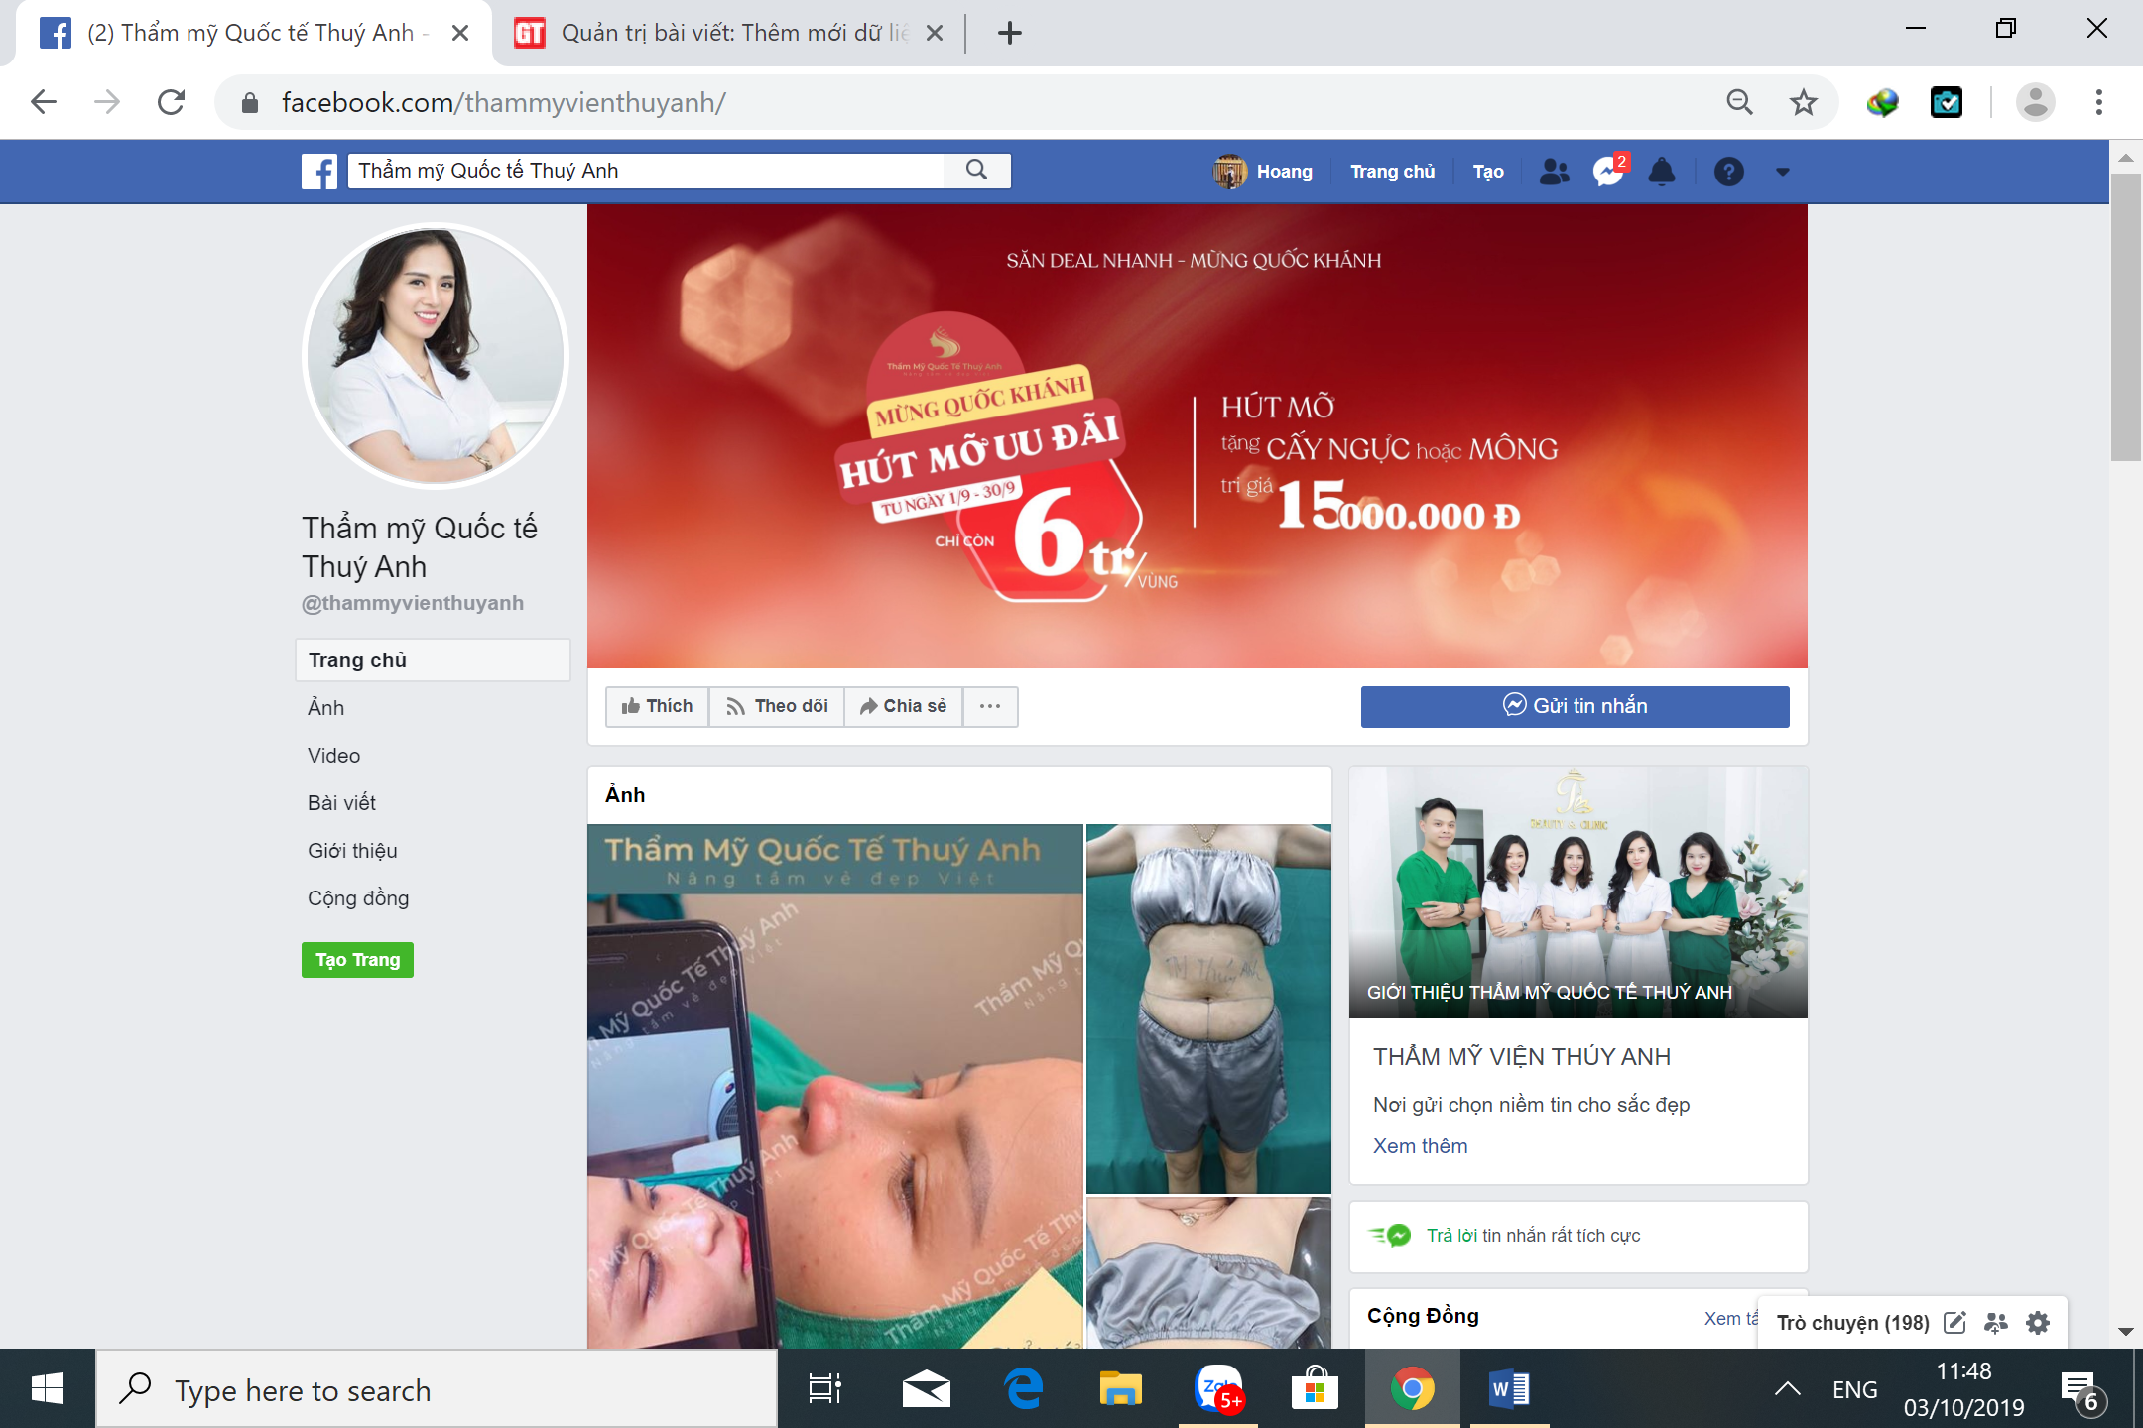This screenshot has height=1428, width=2143.
Task: Open Facebook Messenger messages icon
Action: tap(1606, 172)
